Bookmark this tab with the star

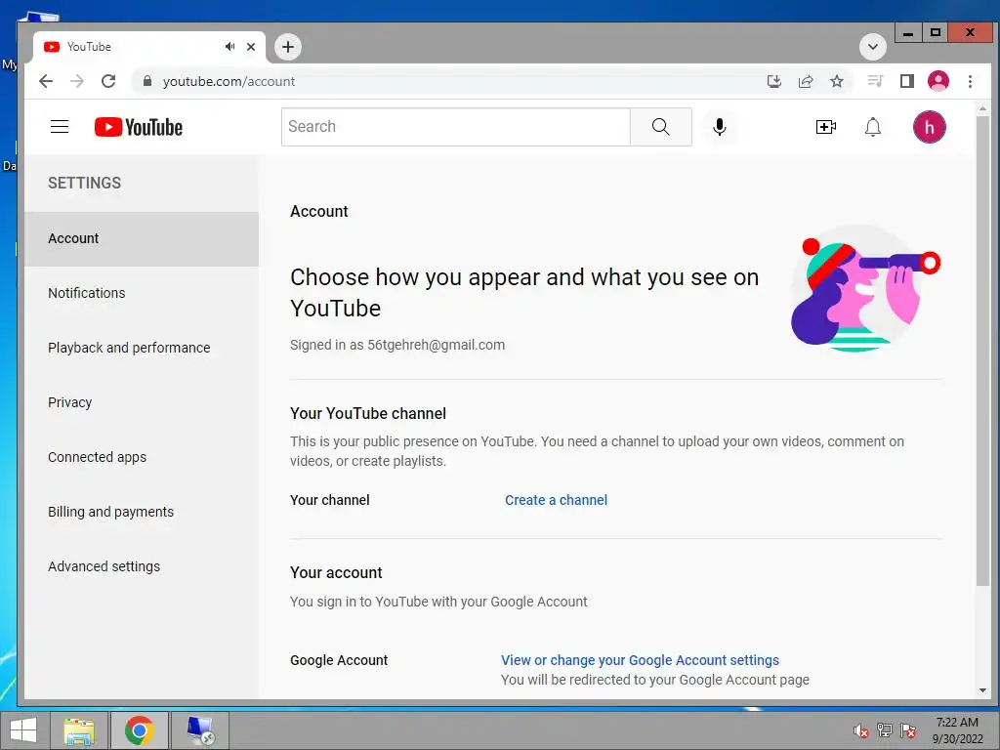pos(837,81)
